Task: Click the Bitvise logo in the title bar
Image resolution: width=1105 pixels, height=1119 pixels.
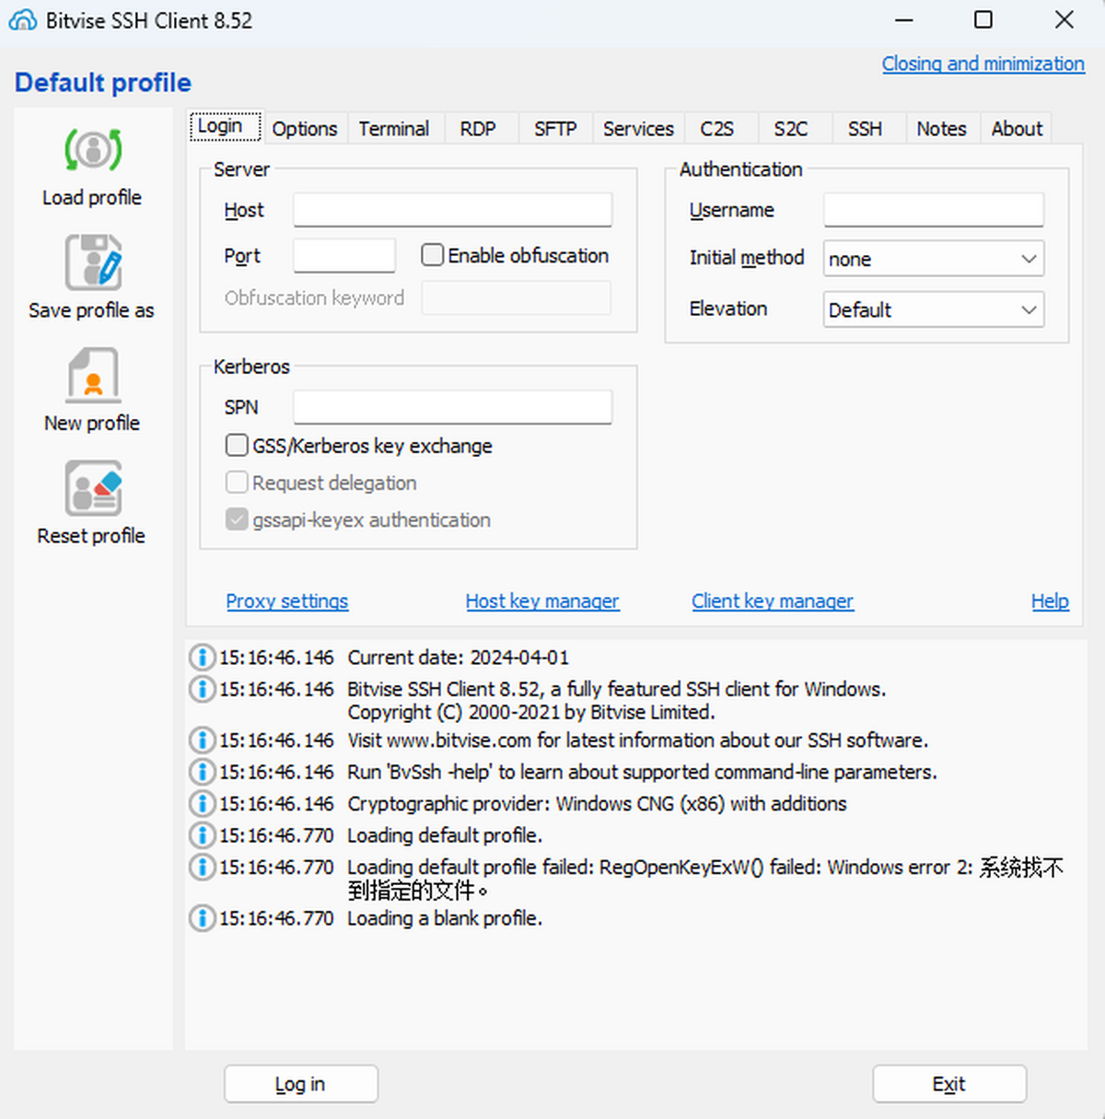Action: 23,20
